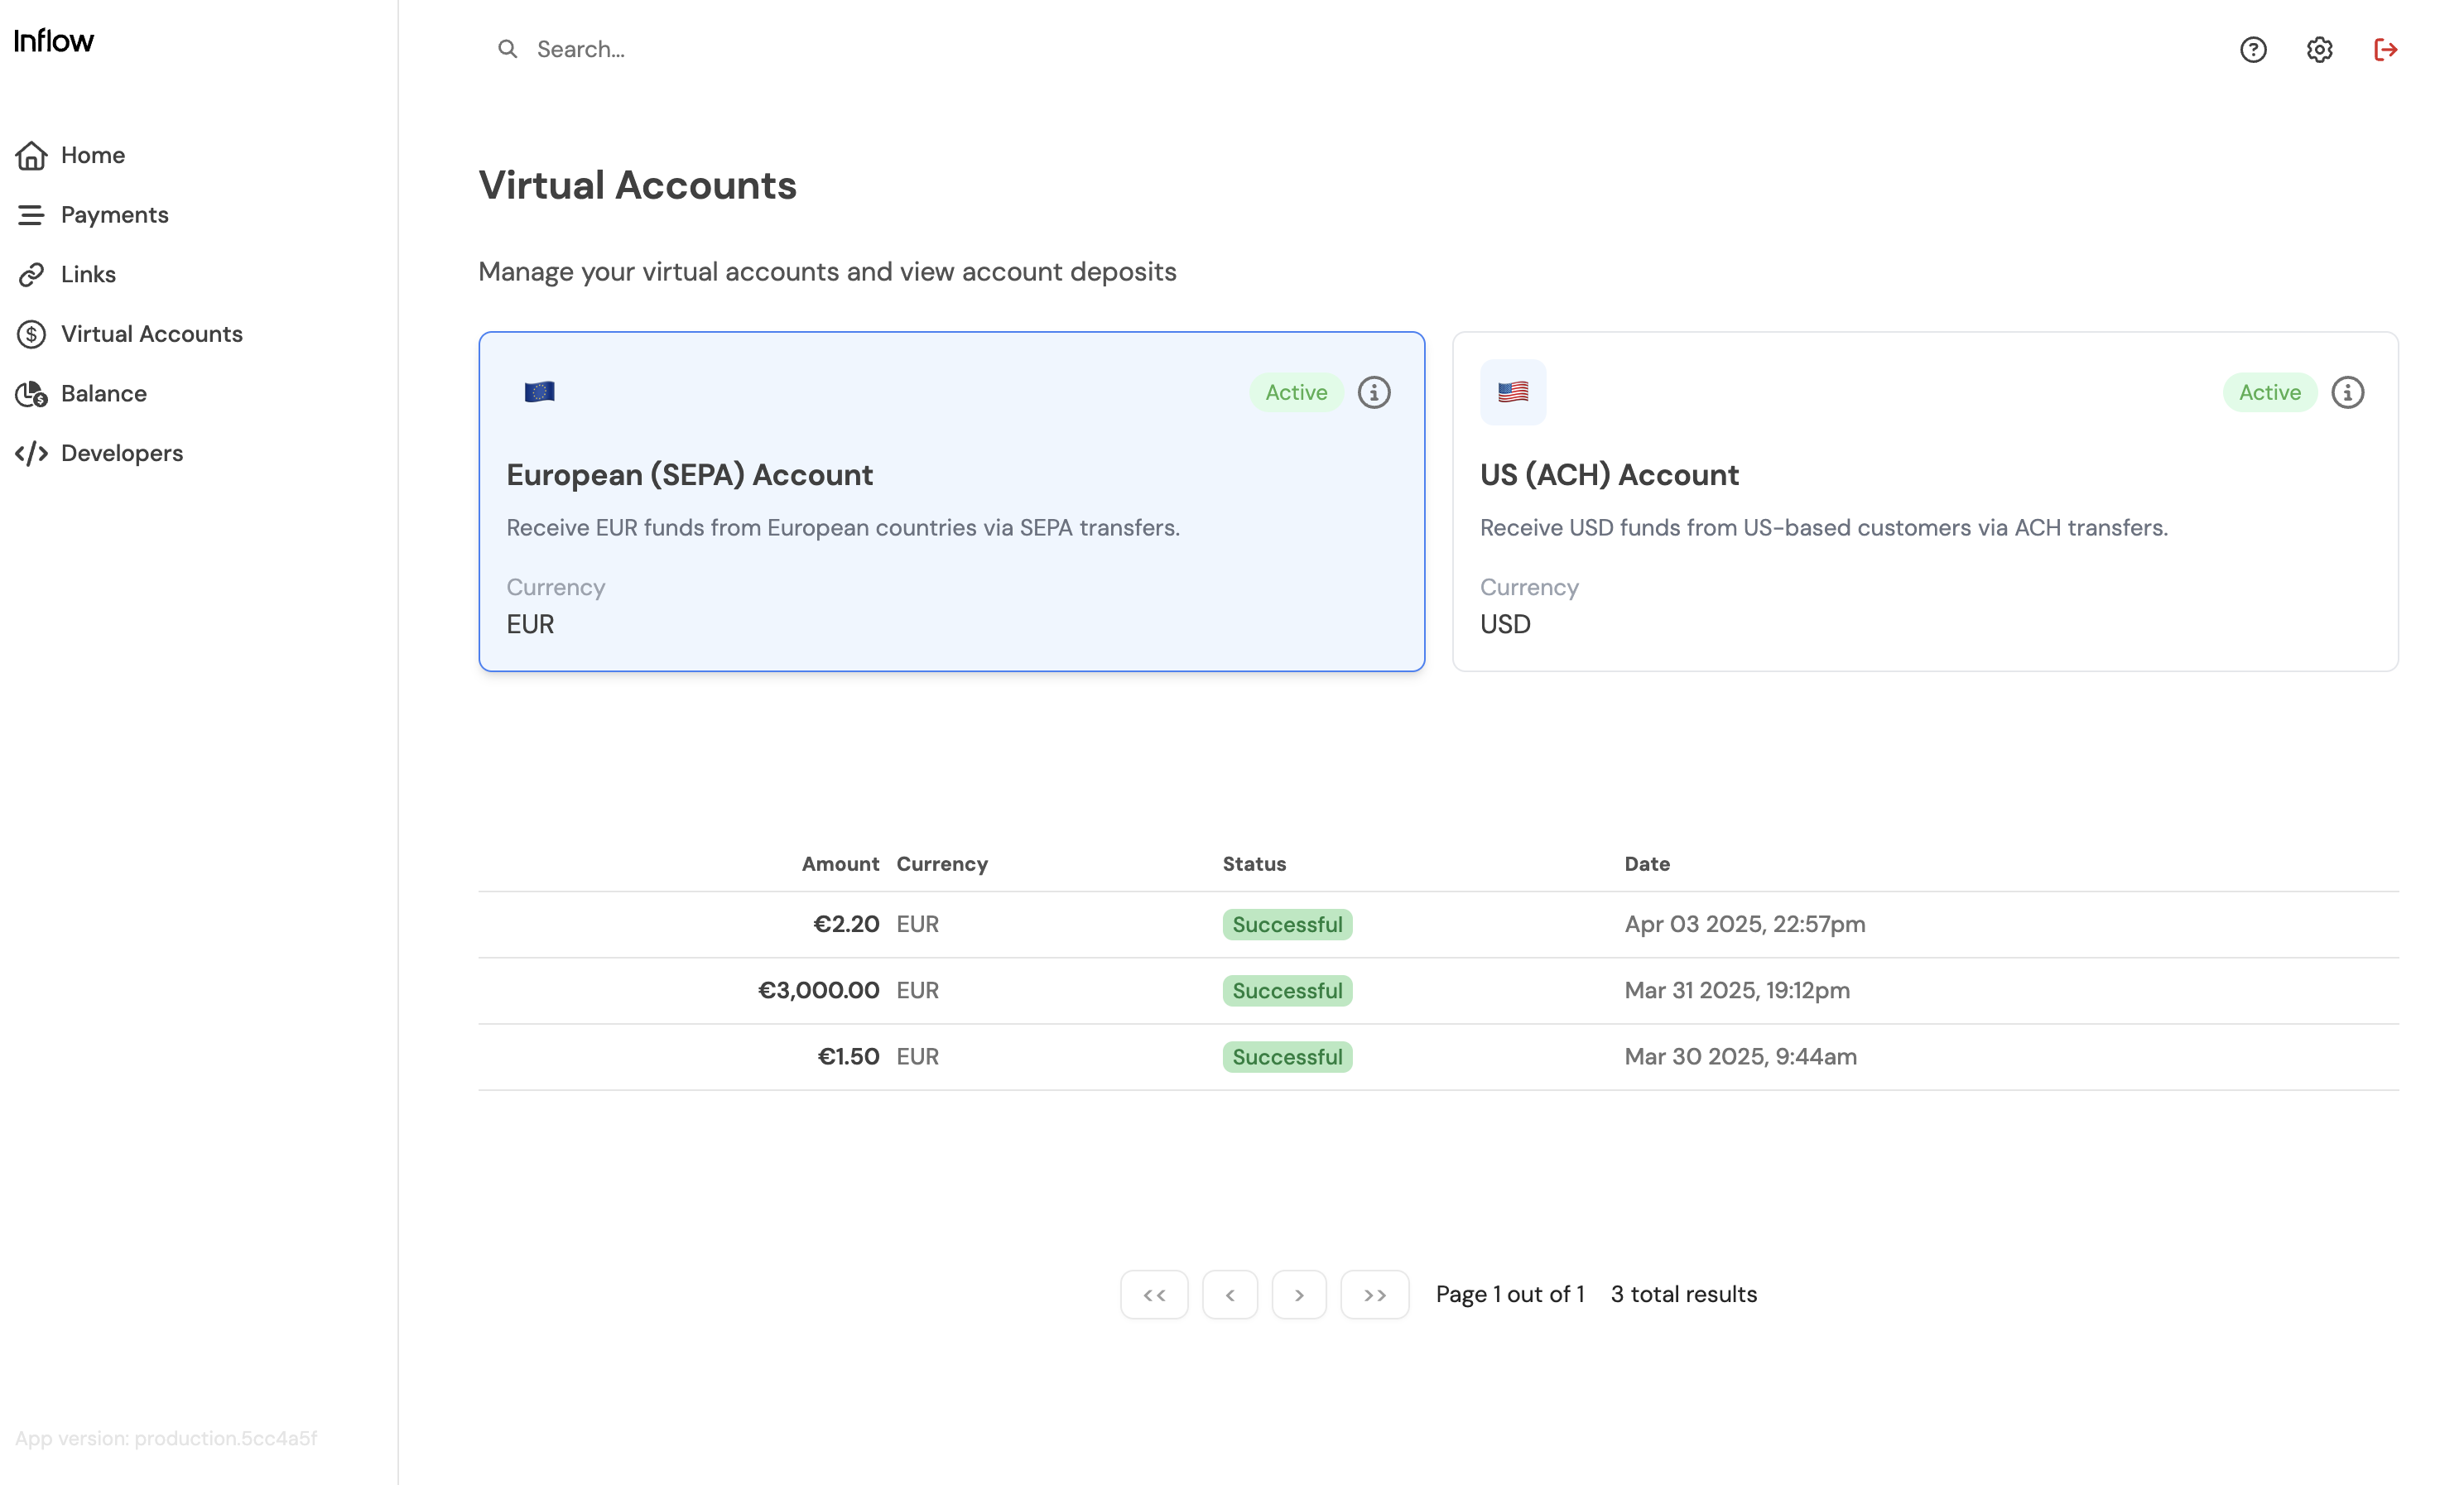Viewport: 2464px width, 1485px height.
Task: Open Links section in sidebar
Action: [88, 274]
